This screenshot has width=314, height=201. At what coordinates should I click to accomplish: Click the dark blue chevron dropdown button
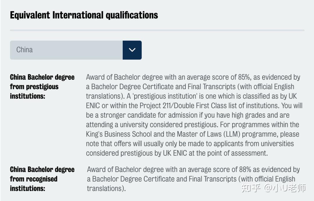[x=132, y=50]
